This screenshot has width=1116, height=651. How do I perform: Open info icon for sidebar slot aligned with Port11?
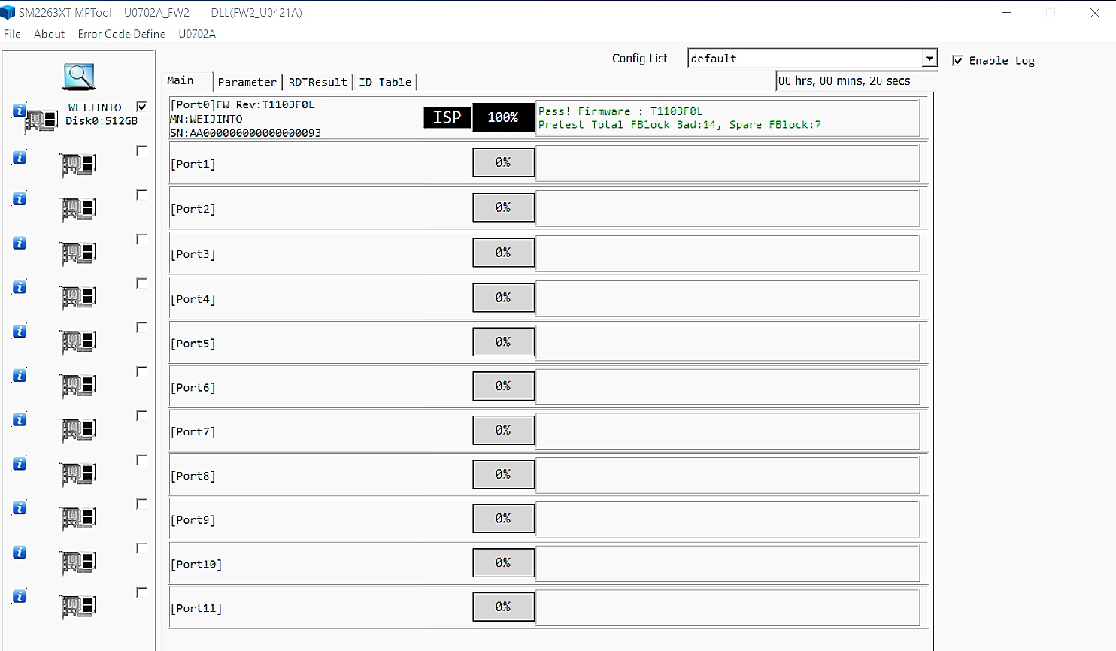(x=20, y=596)
